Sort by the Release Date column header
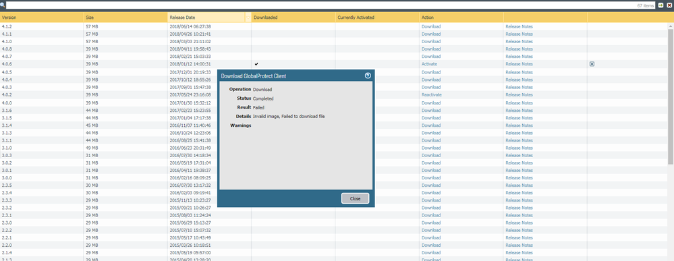The height and width of the screenshot is (261, 674). point(182,18)
